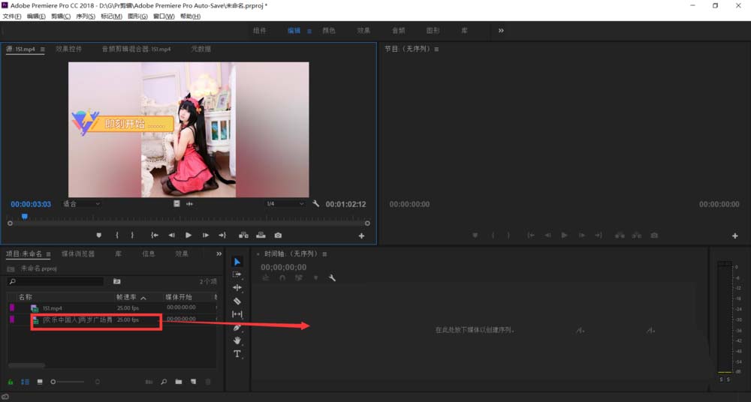Switch Project panel to Icon view
Viewport: 751px width, 402px height.
pos(40,382)
